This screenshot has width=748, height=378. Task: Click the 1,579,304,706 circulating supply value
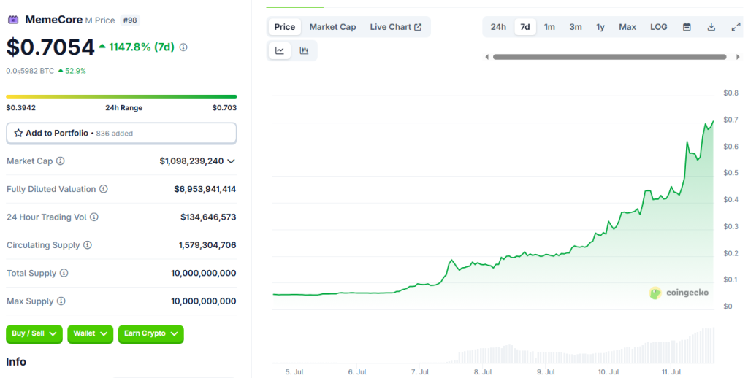(207, 245)
